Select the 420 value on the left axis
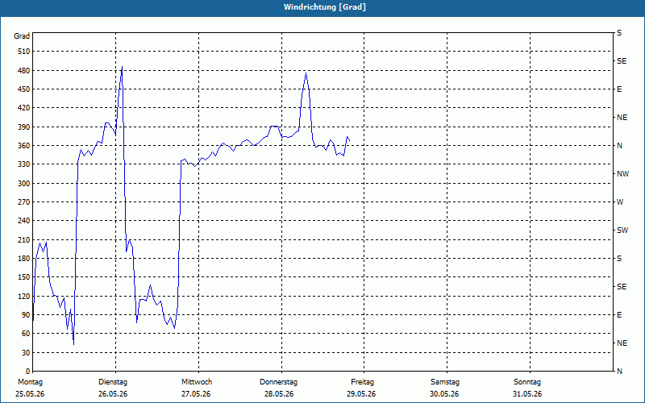Image resolution: width=645 pixels, height=403 pixels. pos(24,108)
